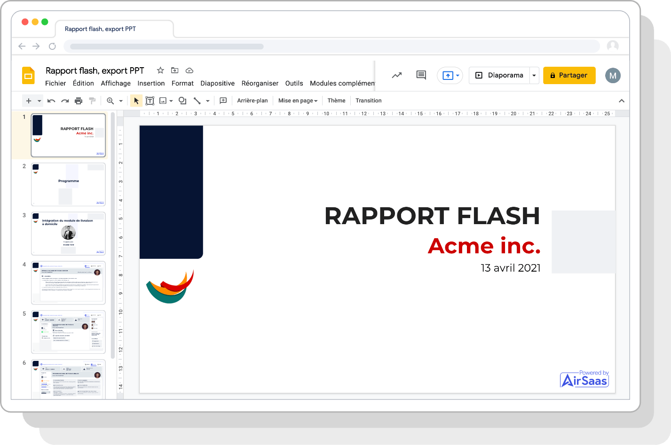The image size is (671, 445).
Task: Insert a text box
Action: click(x=150, y=101)
